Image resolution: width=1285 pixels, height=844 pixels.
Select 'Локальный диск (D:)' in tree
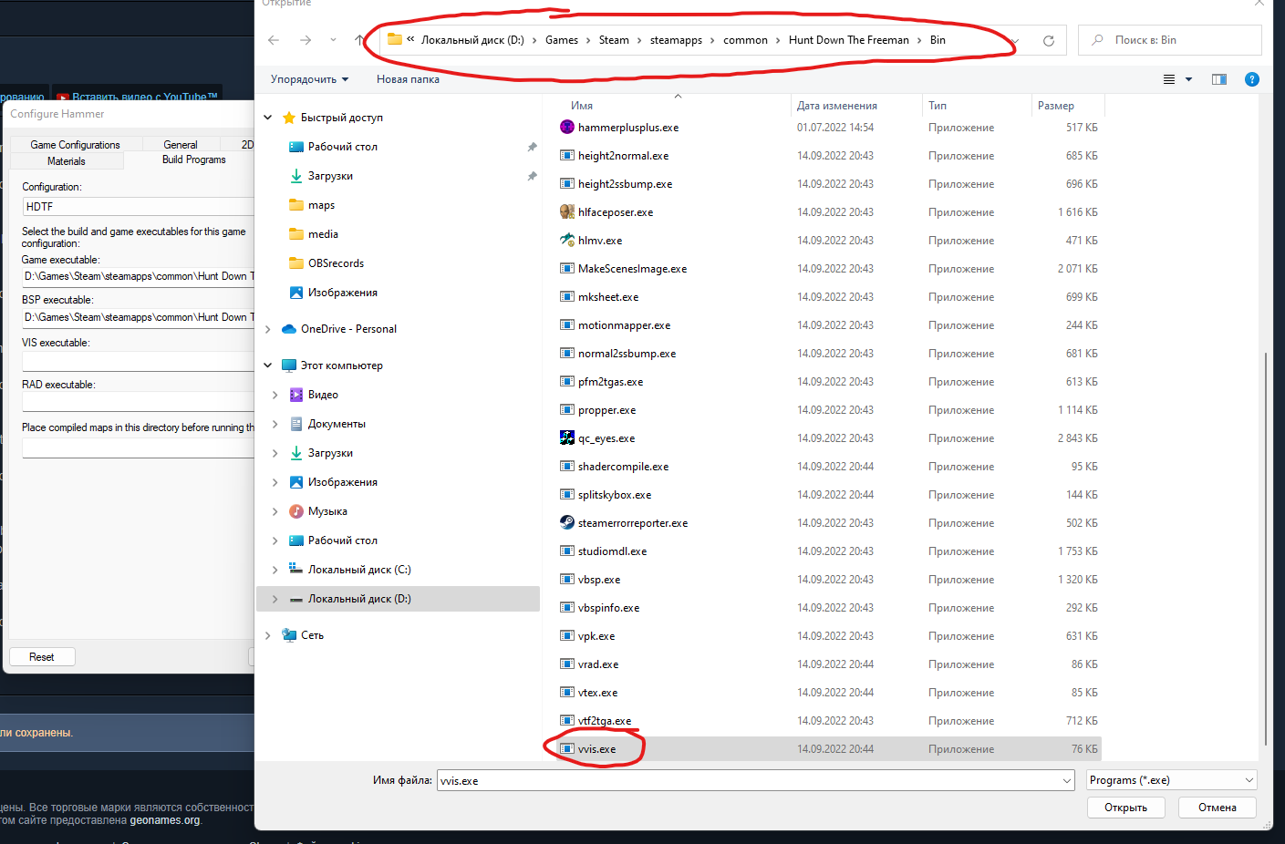pos(399,599)
